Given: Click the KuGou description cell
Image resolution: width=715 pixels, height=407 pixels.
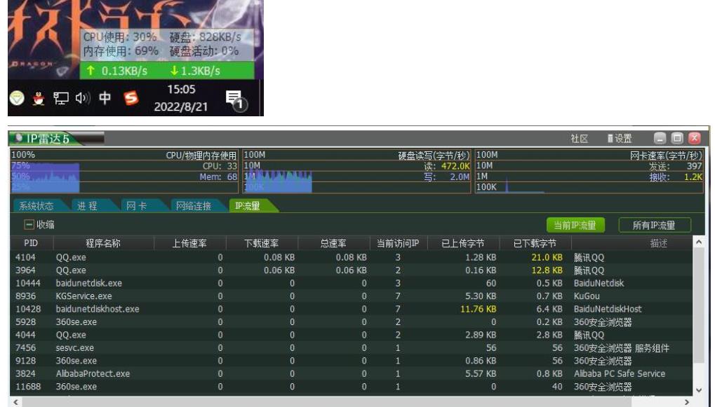Looking at the screenshot, I should [587, 296].
